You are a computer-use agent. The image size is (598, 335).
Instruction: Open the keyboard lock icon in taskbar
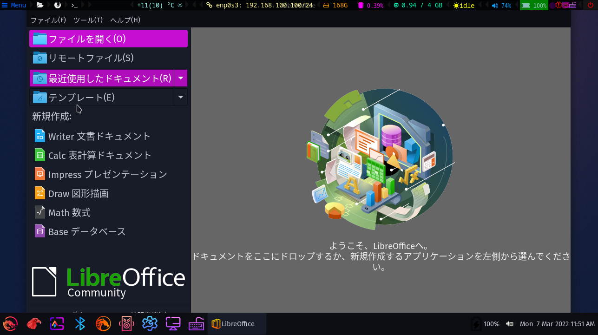[x=196, y=324]
